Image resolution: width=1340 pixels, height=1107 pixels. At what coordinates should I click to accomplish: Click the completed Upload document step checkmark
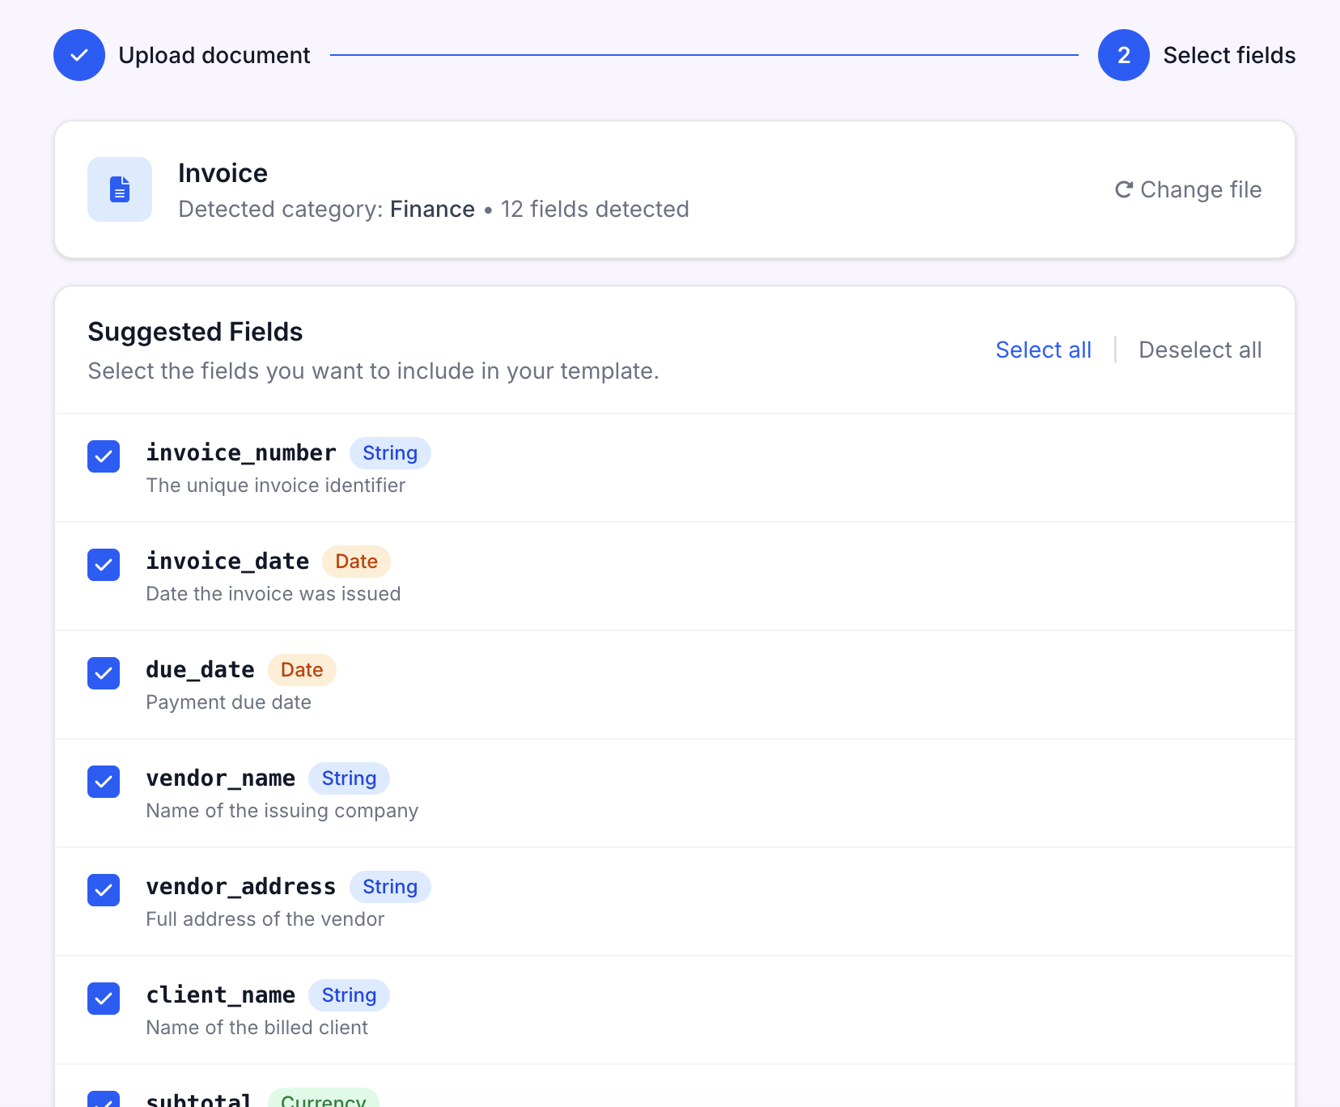point(79,55)
